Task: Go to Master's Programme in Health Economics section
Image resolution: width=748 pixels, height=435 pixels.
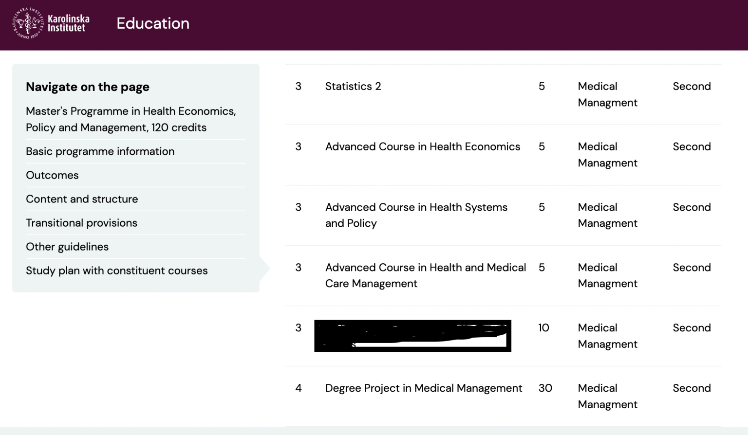Action: click(131, 119)
